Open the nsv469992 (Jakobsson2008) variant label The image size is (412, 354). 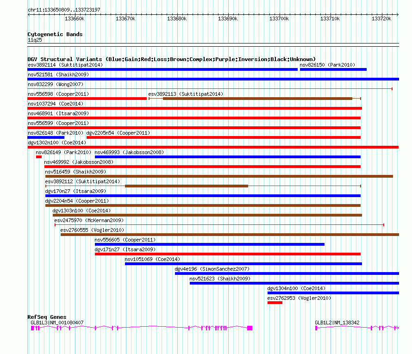[79, 162]
